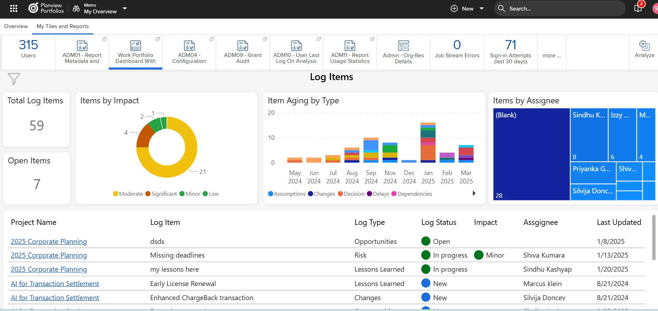Screen dimensions: 658x311
Task: Select the Silvija Donc... treemap block
Action: pos(593,192)
